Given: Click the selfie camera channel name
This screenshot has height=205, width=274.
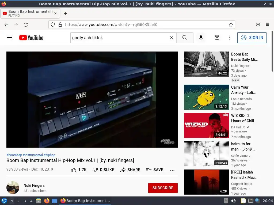Looking at the screenshot, I should pos(241,156).
